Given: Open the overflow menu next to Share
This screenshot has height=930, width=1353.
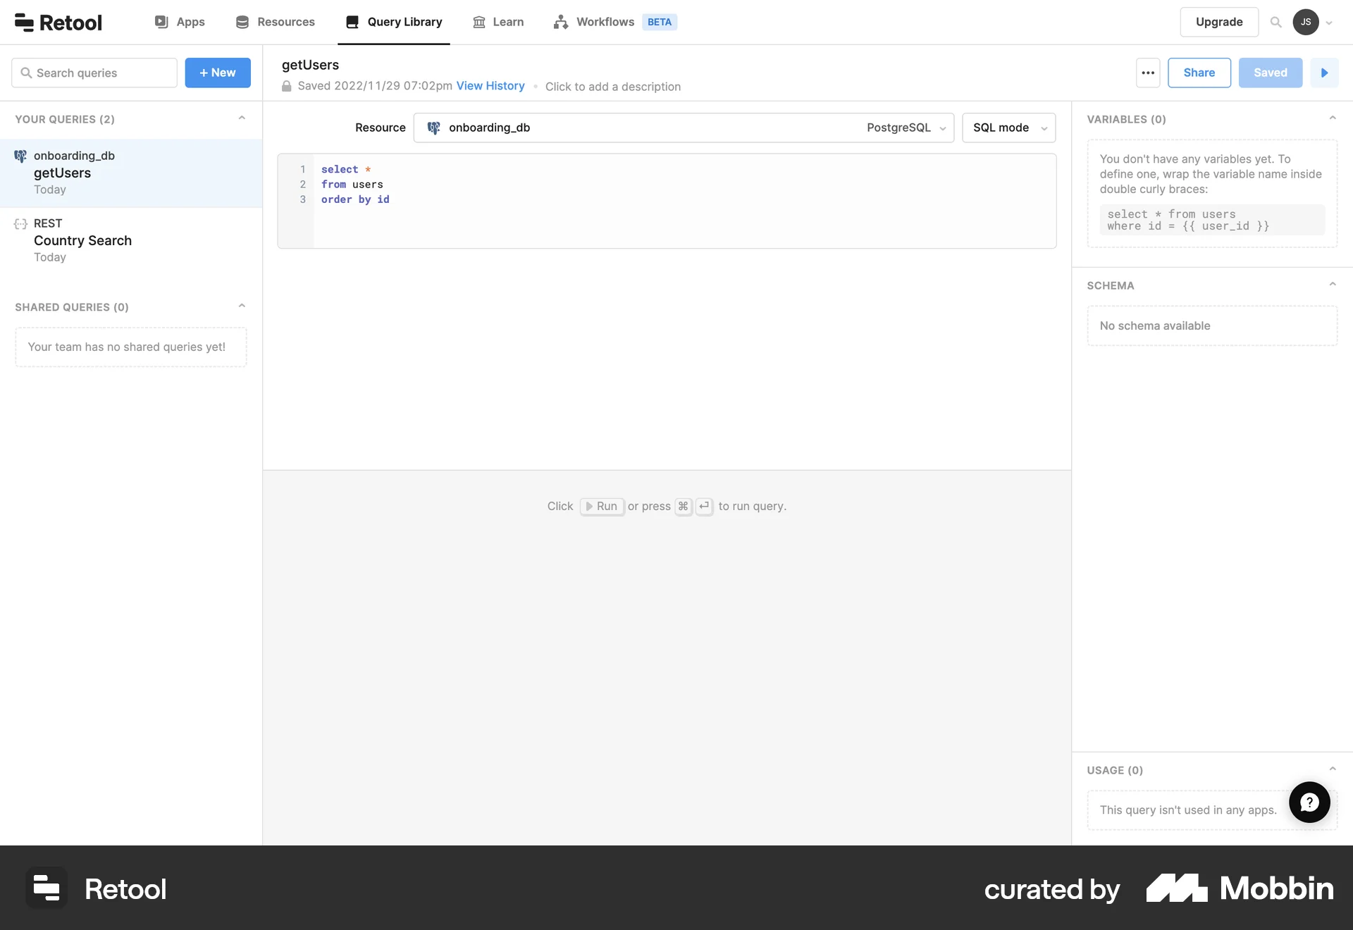Looking at the screenshot, I should [x=1148, y=73].
